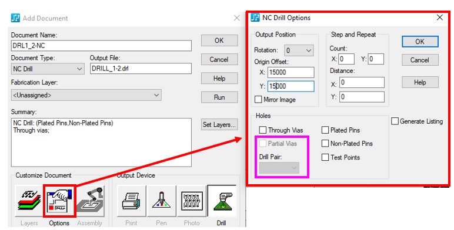Click the Options customize document icon
This screenshot has height=230, width=454.
[59, 201]
